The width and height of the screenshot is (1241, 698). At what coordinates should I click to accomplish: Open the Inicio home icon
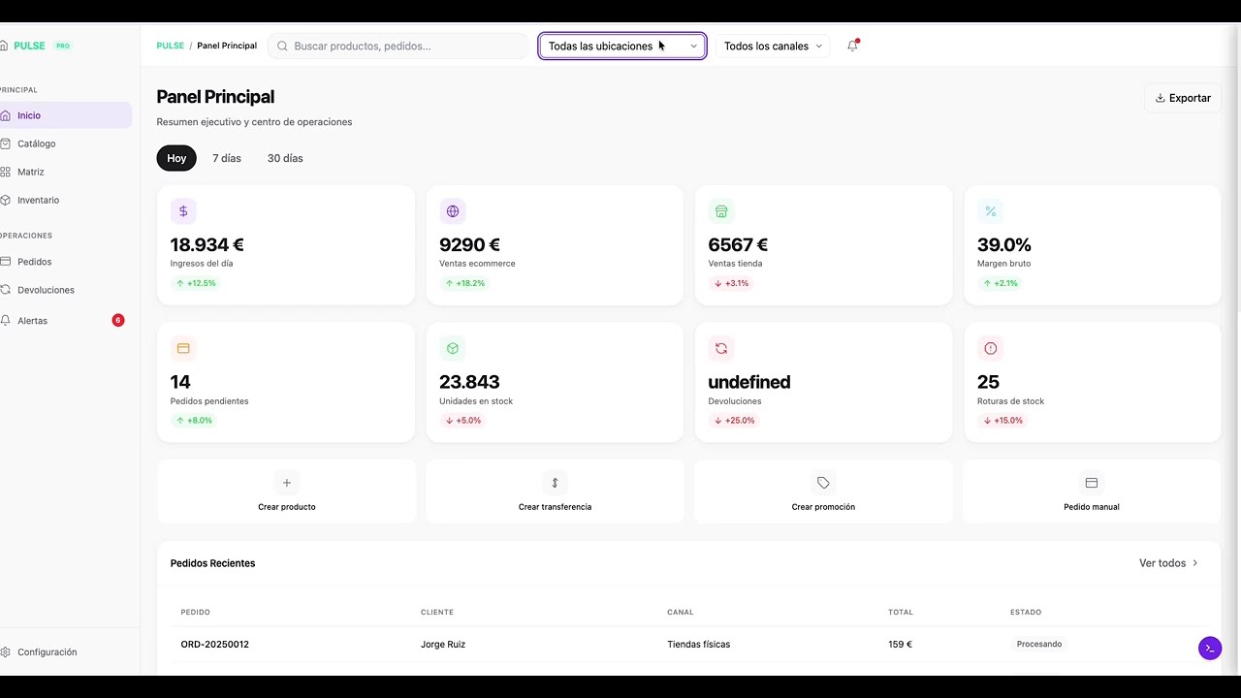(6, 115)
